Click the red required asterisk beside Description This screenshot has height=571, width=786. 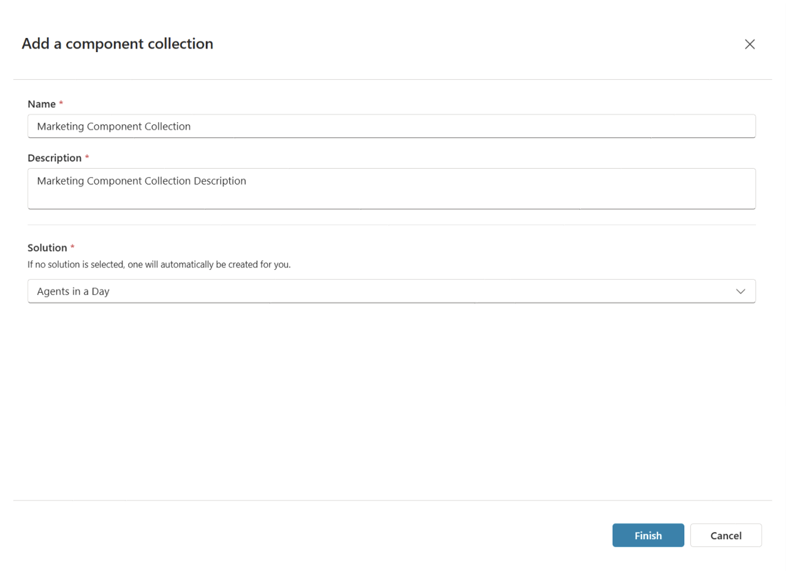point(87,158)
